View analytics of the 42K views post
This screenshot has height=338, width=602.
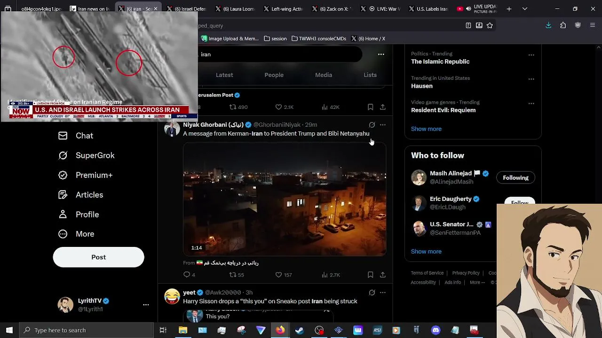[x=330, y=107]
